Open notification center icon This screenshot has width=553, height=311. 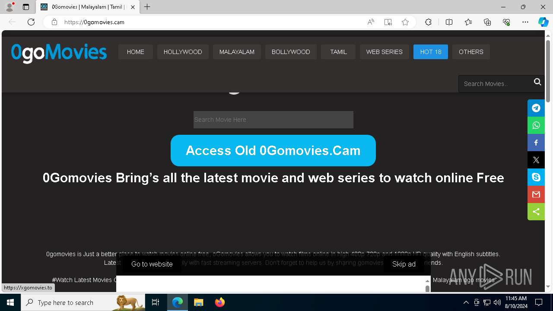click(539, 302)
